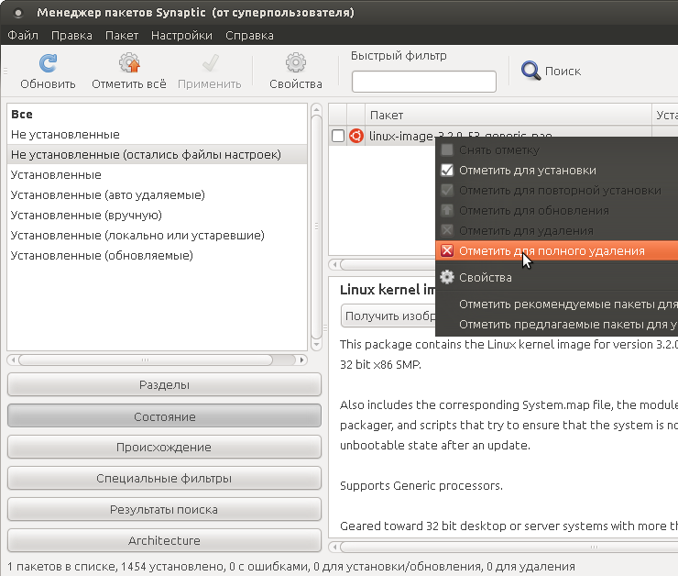The height and width of the screenshot is (576, 678).
Task: Click the Поиск magnifier icon
Action: [530, 71]
